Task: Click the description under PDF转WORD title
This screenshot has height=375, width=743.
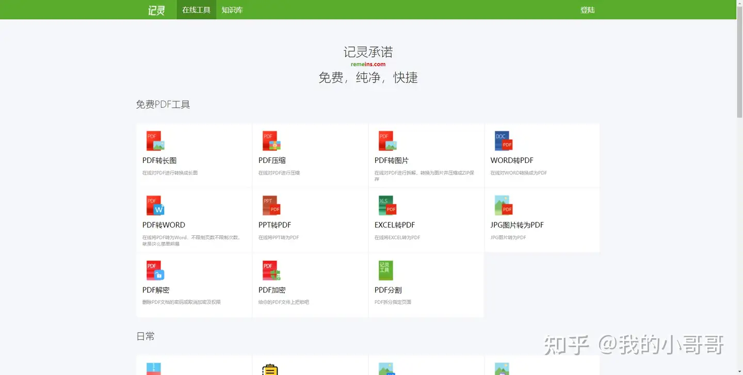Action: click(x=191, y=240)
